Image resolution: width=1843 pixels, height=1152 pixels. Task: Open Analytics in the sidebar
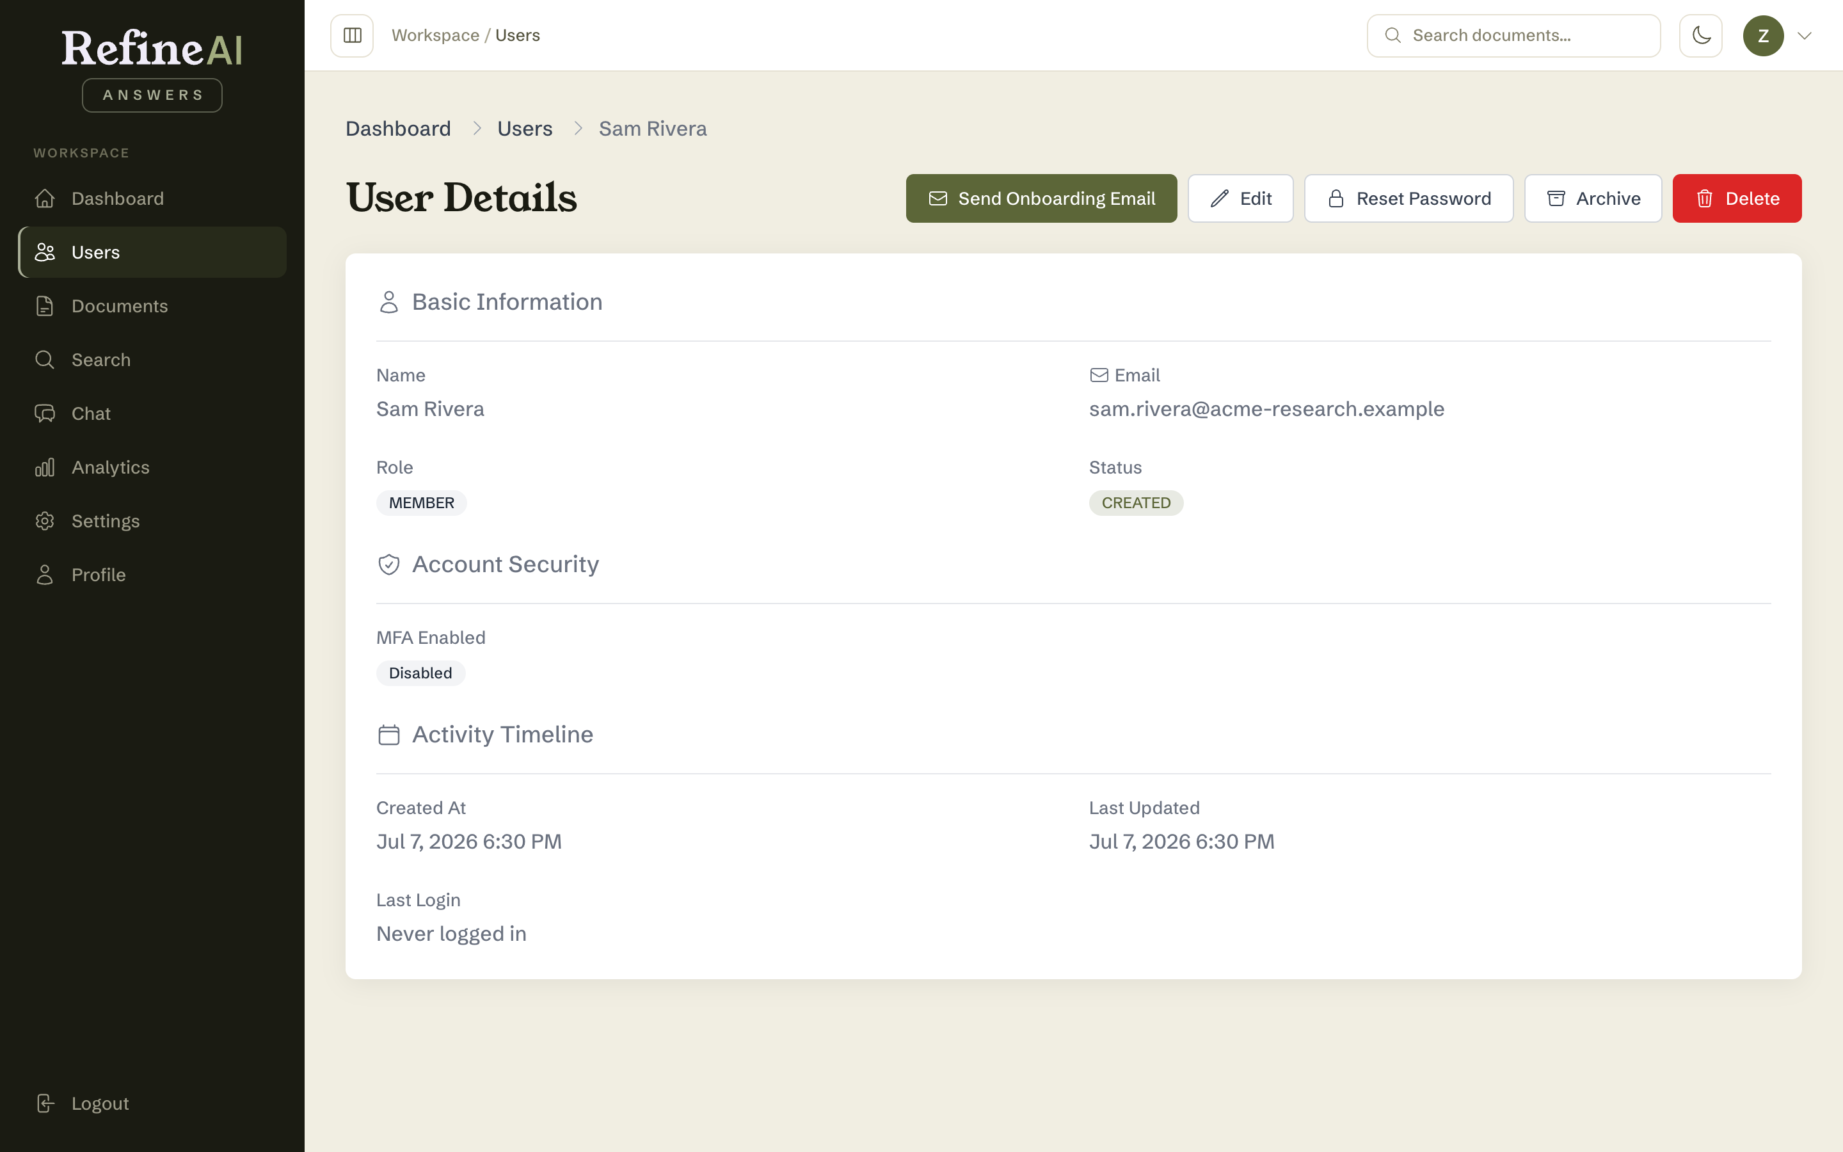coord(152,467)
